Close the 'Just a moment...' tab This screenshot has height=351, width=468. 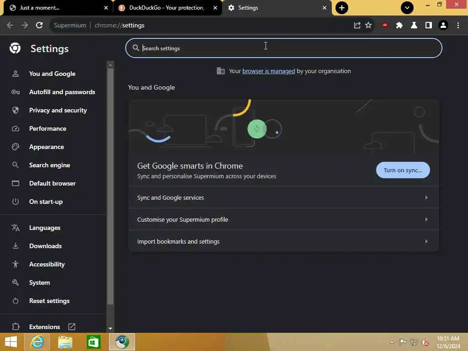click(106, 8)
